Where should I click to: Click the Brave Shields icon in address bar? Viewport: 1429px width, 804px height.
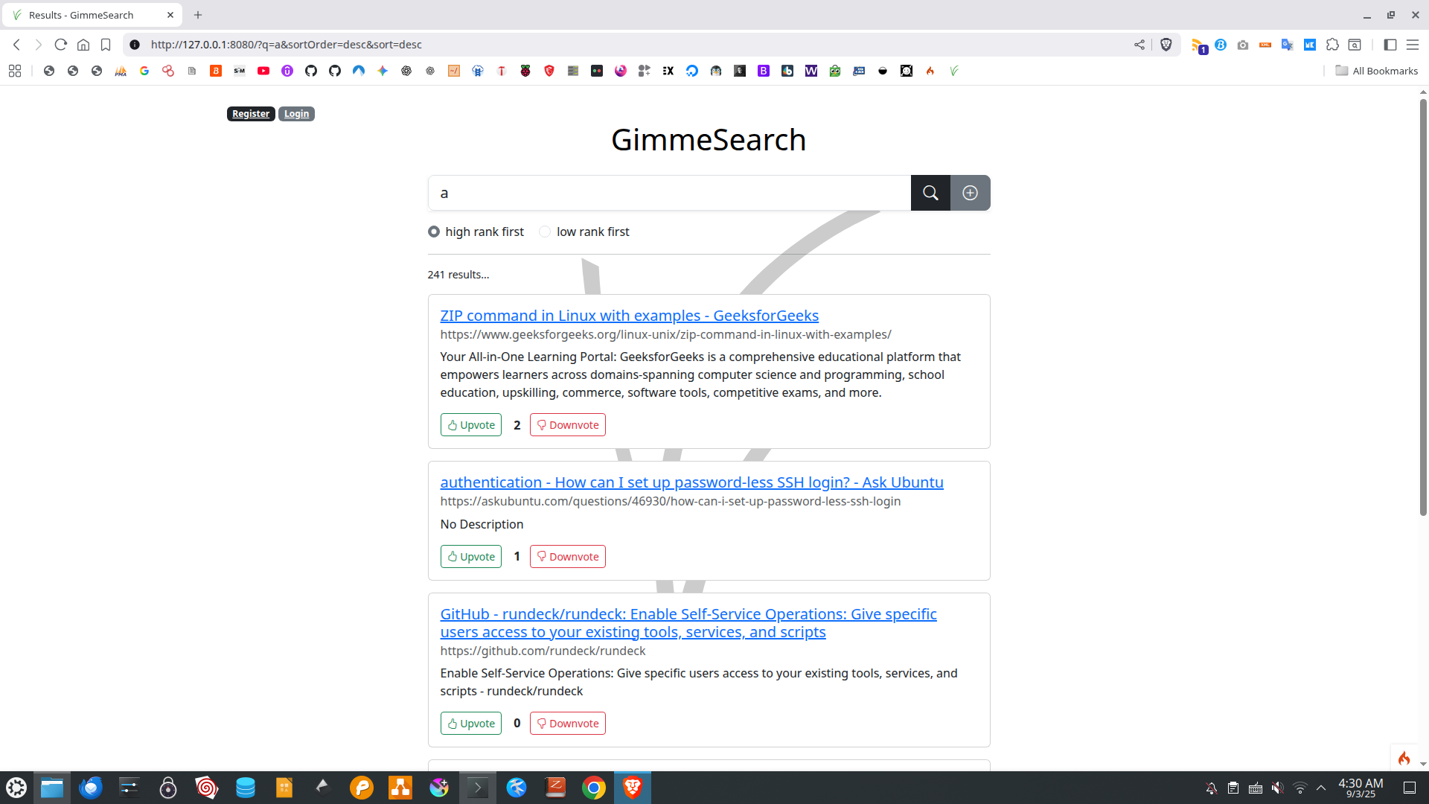(1166, 45)
